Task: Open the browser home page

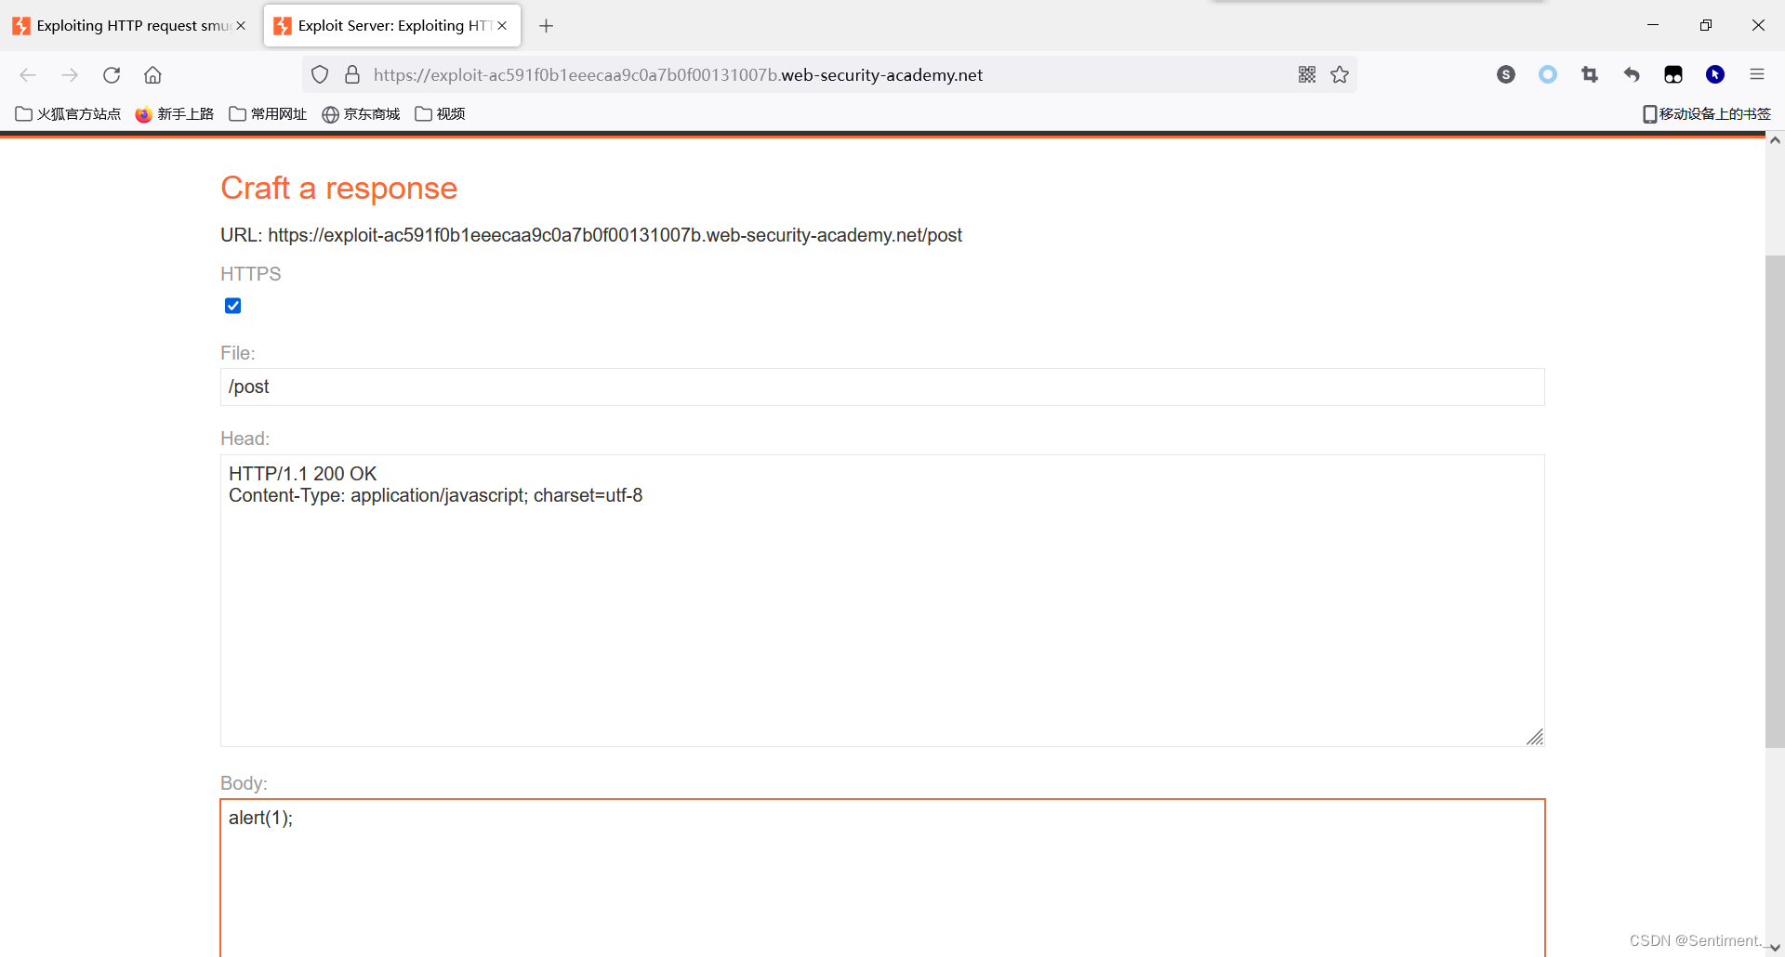Action: [153, 75]
